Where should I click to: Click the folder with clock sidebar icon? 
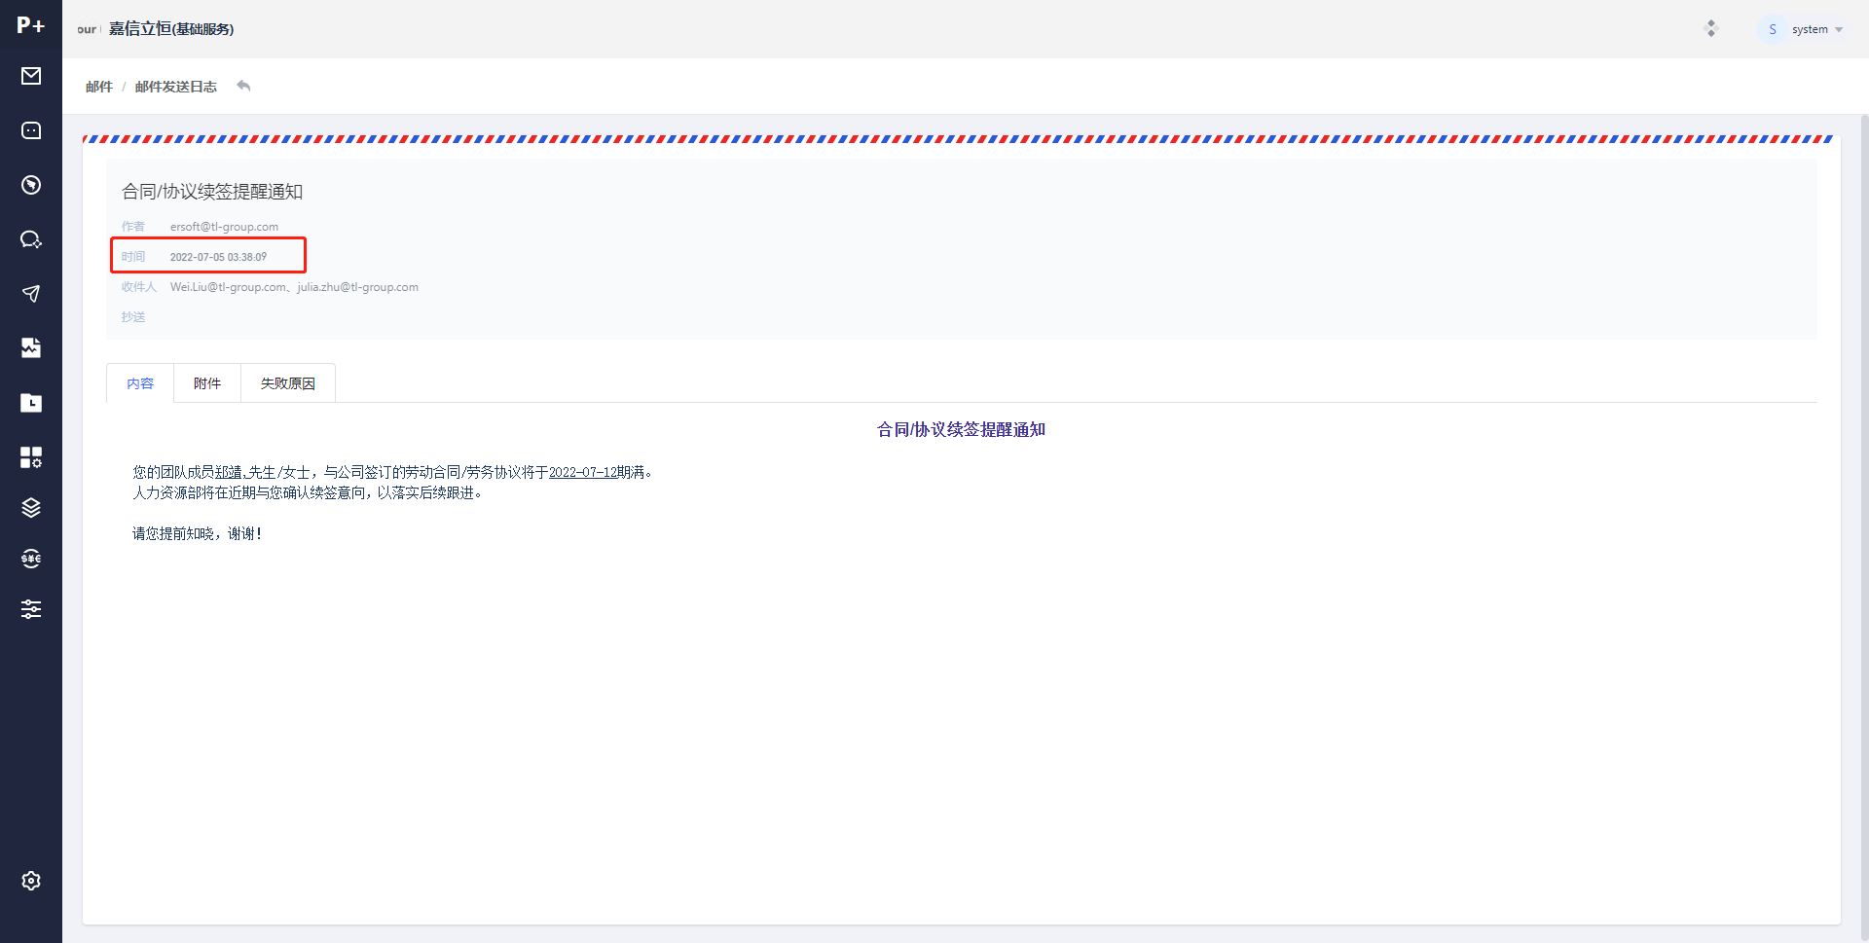[x=31, y=403]
